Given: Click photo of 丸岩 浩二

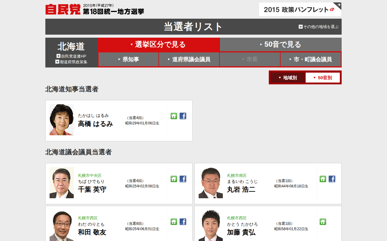Looking at the screenshot, I should [211, 183].
